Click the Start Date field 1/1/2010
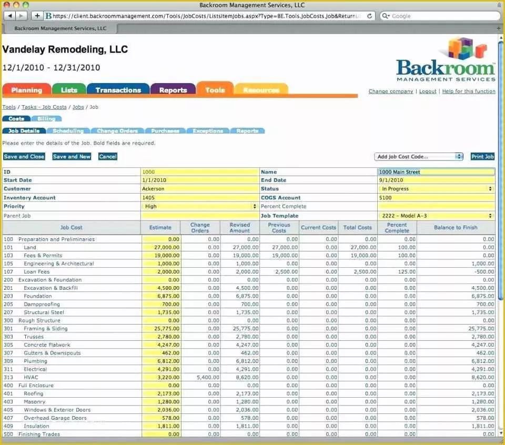The height and width of the screenshot is (445, 505). [200, 180]
